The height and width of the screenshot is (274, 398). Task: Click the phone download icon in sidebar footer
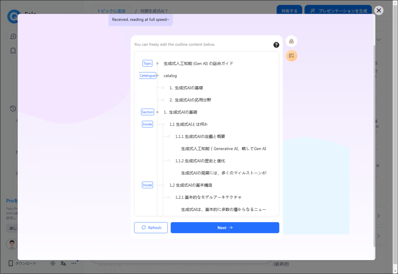(10, 264)
